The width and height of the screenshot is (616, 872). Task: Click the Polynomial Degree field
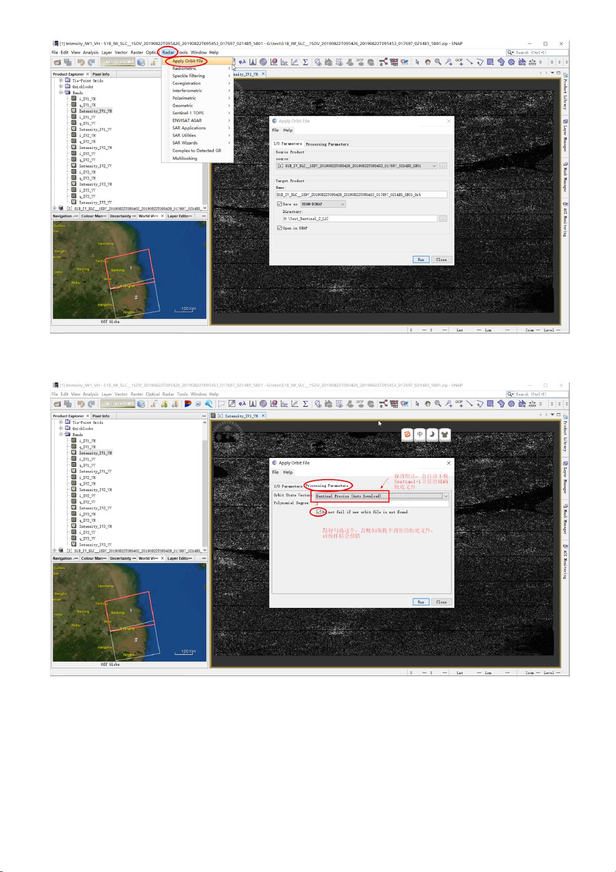(x=382, y=503)
